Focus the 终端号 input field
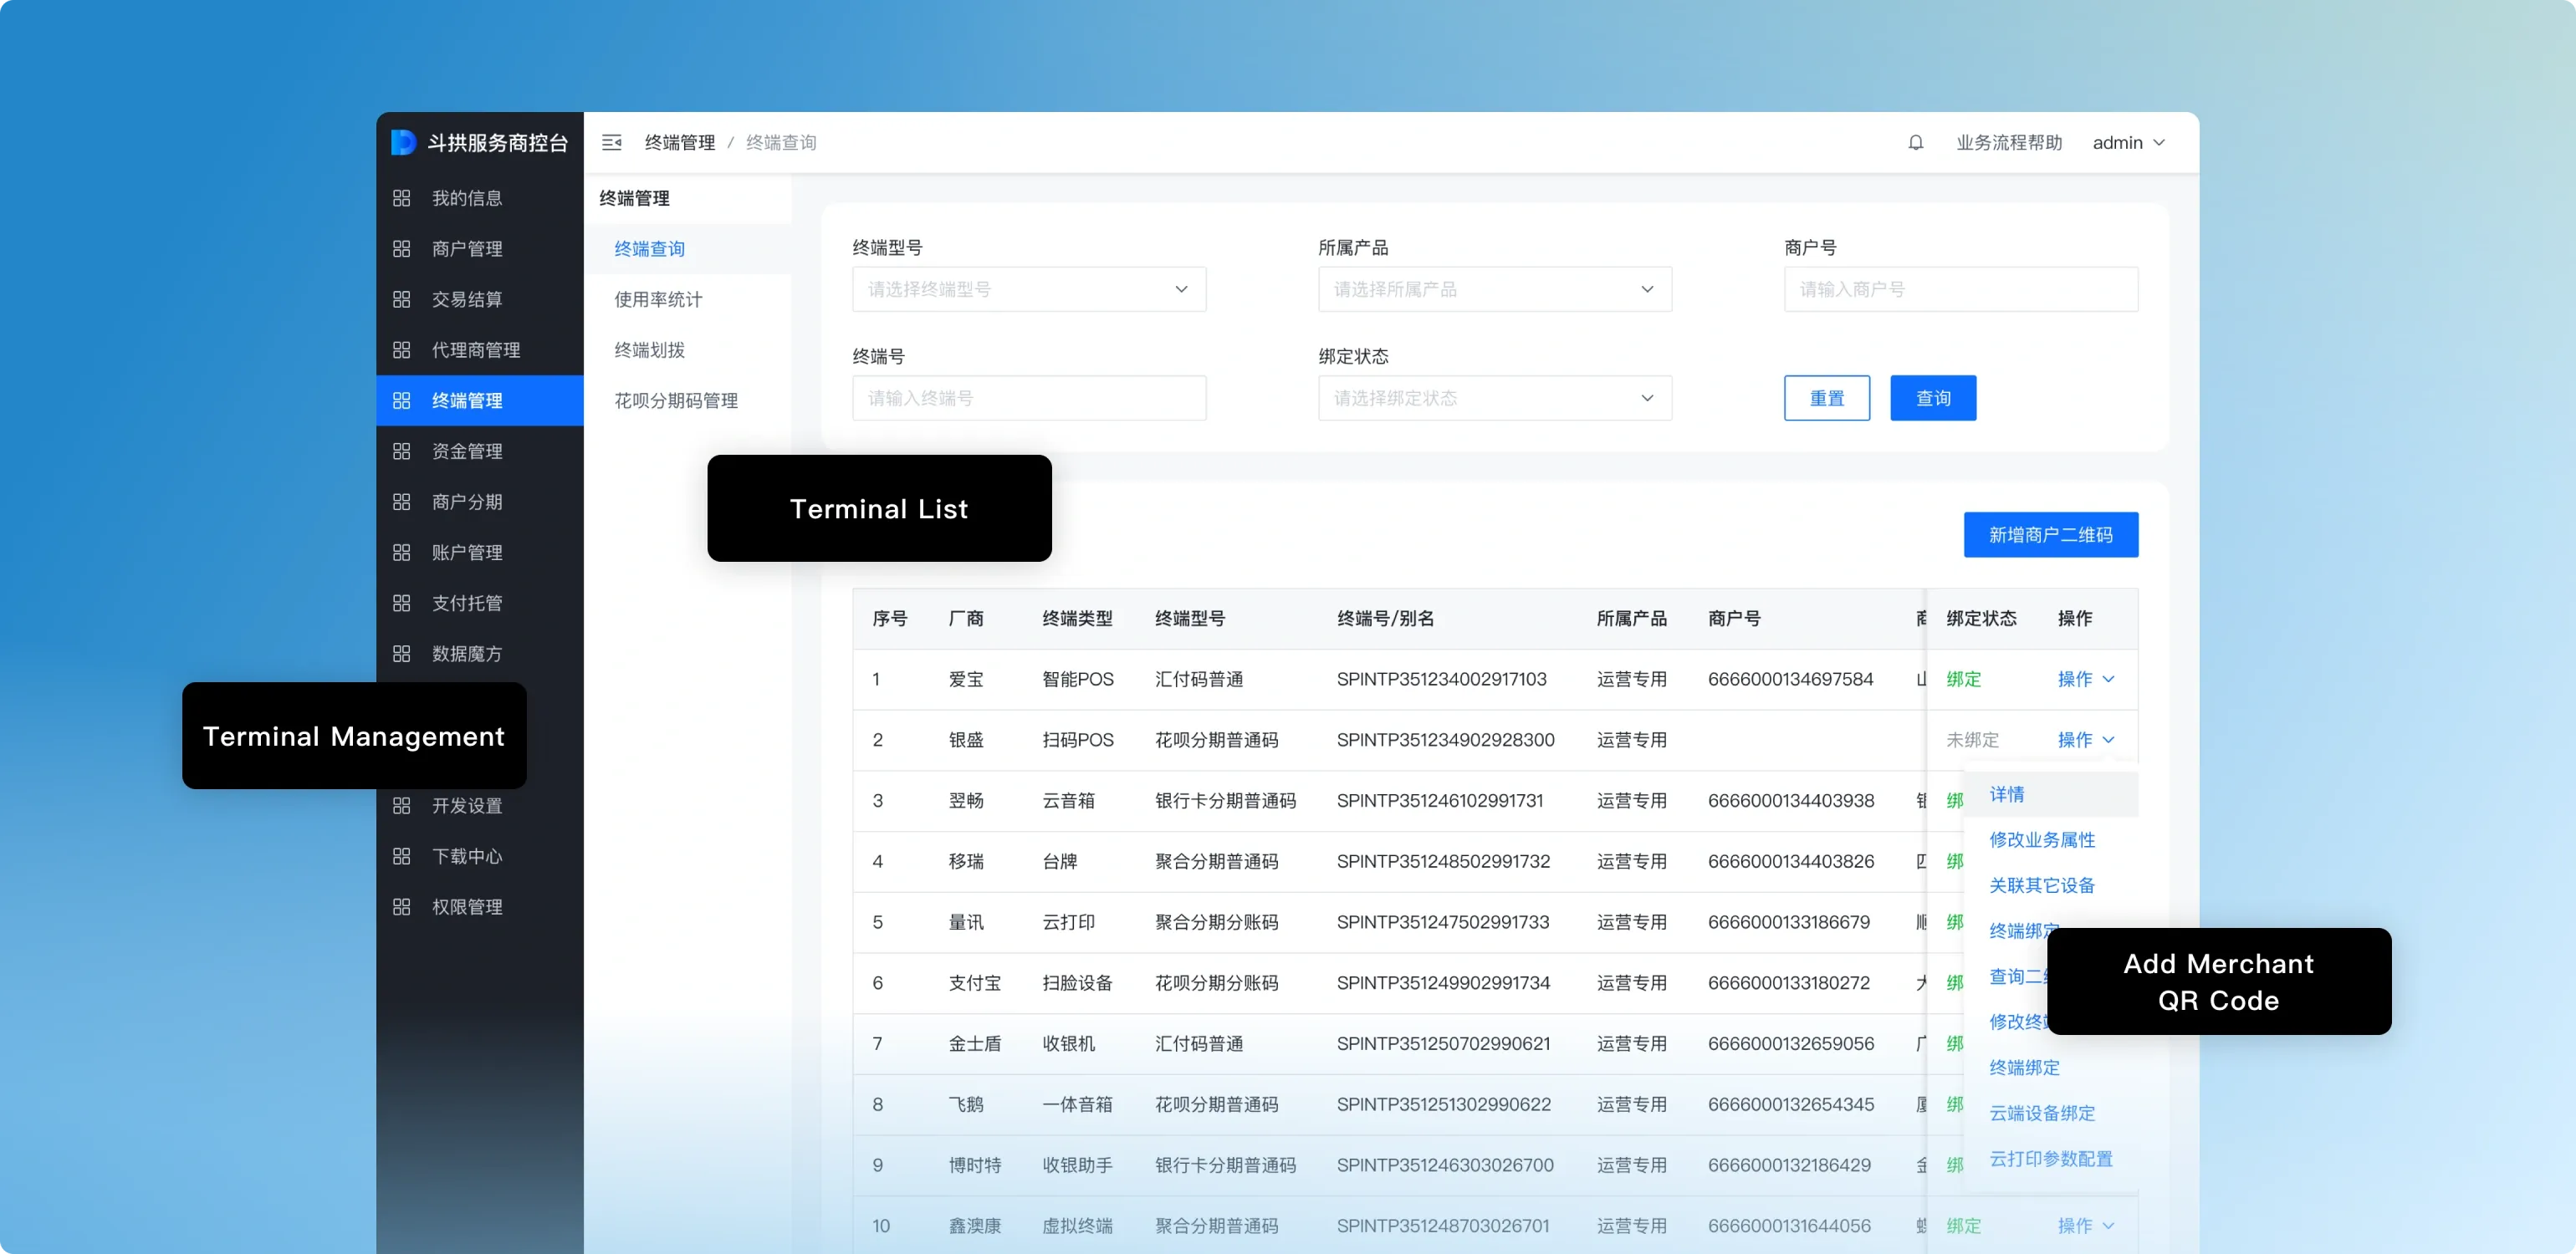The width and height of the screenshot is (2576, 1254). pos(1028,399)
